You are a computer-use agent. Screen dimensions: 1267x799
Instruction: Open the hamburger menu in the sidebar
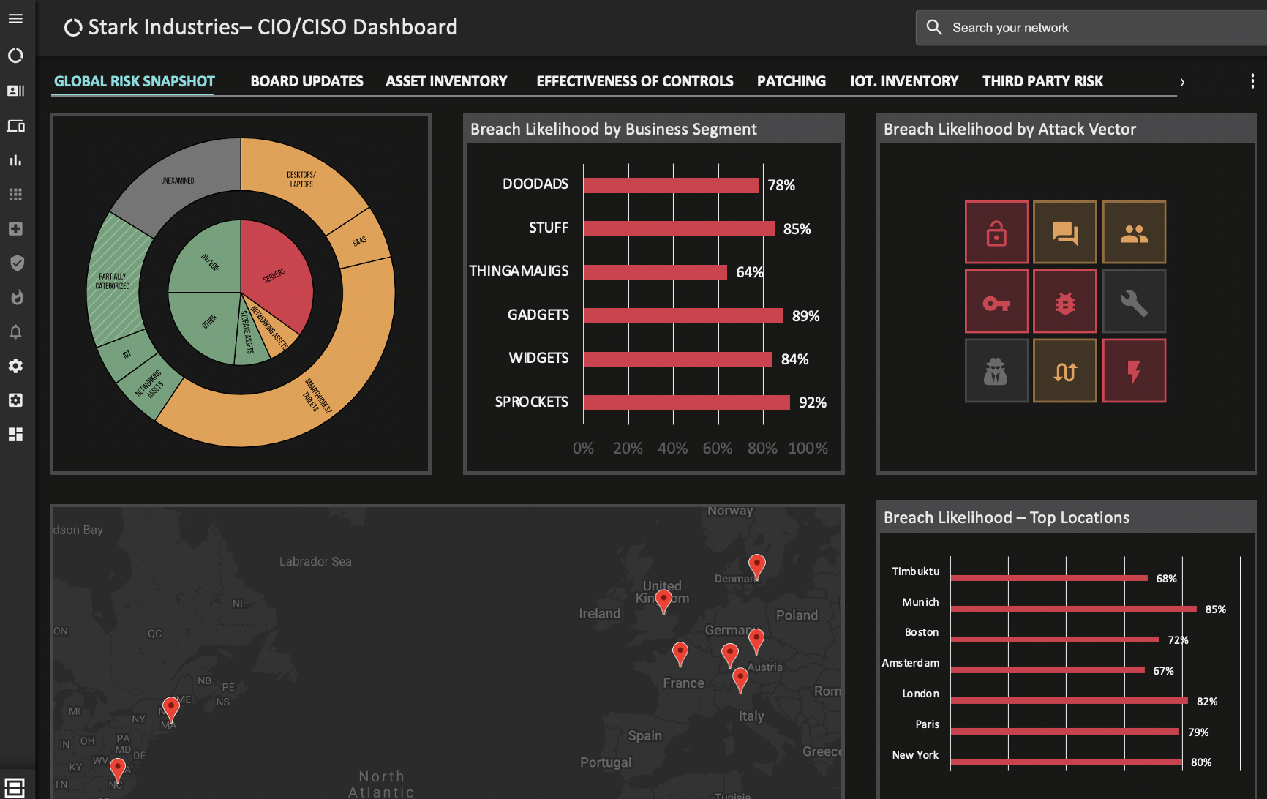click(x=15, y=19)
